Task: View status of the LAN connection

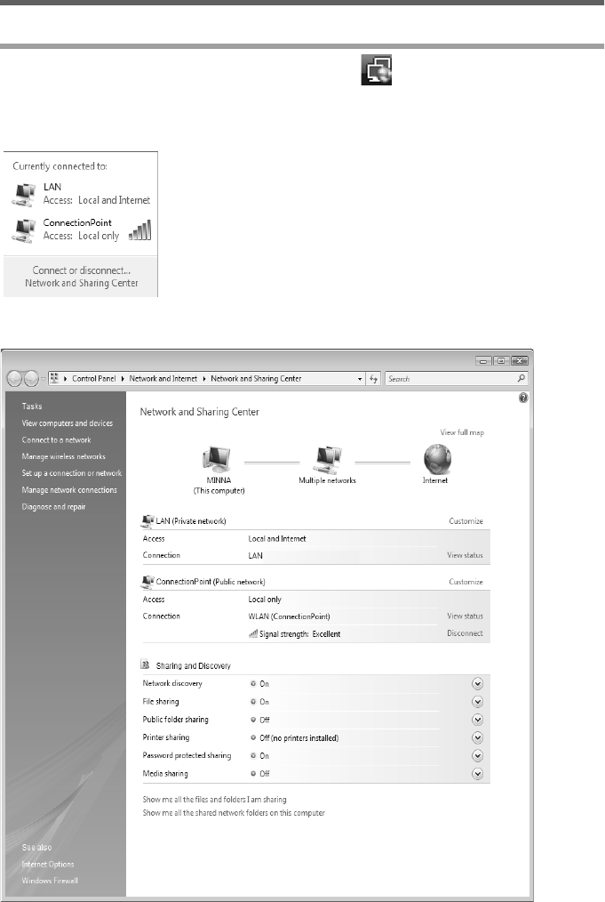Action: 465,555
